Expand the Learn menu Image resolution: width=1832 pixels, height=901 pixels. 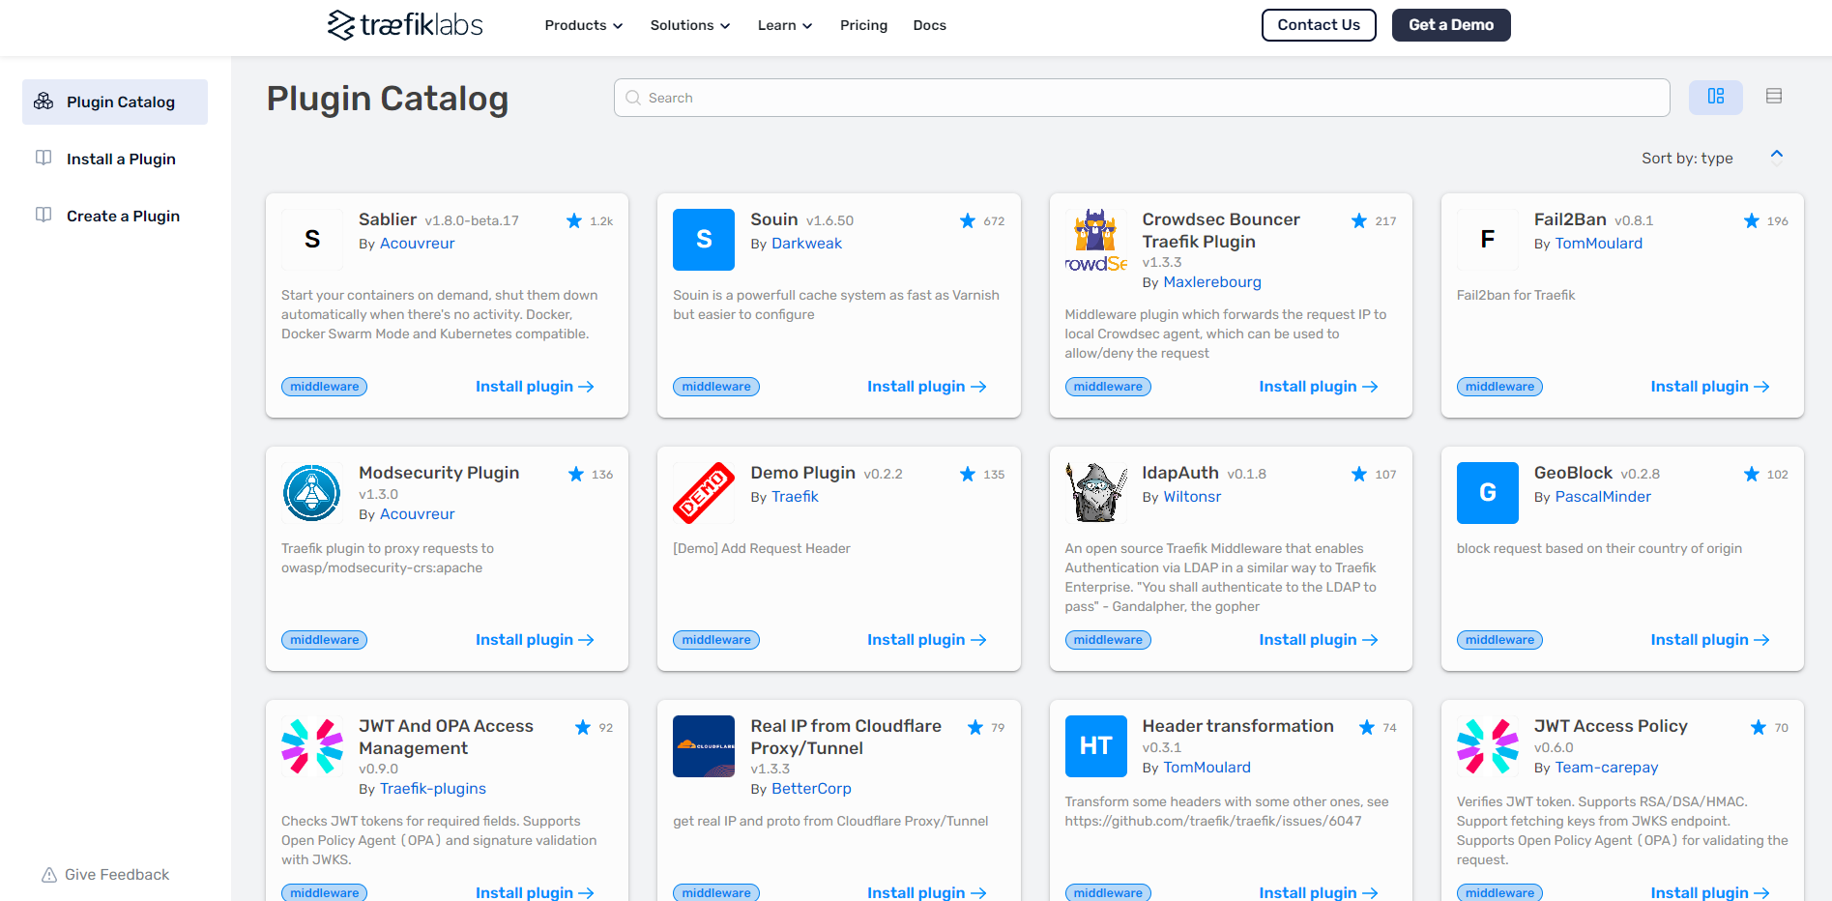coord(785,25)
